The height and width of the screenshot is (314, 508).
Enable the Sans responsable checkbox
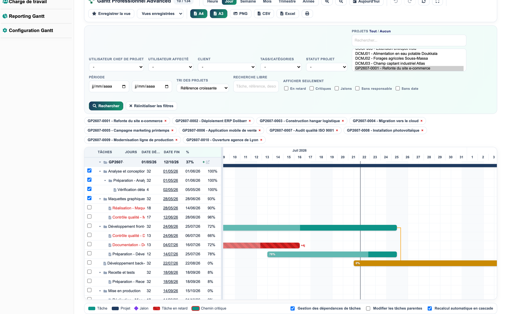[x=357, y=88]
